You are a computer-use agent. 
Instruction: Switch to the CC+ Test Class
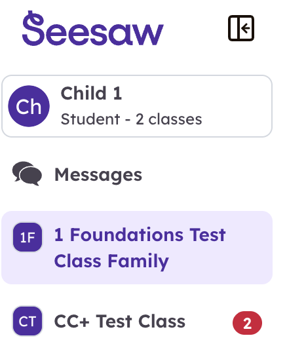pos(137,321)
